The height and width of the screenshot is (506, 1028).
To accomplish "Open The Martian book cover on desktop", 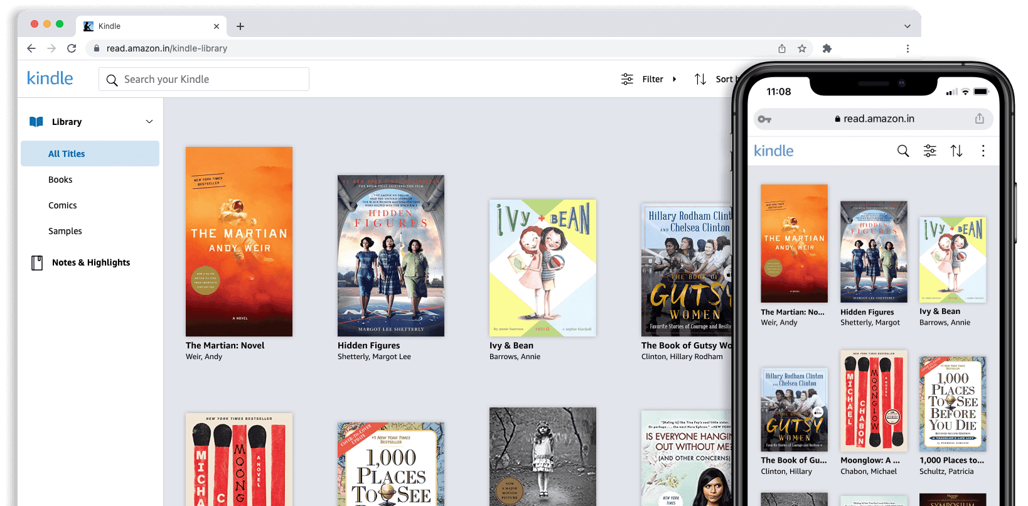I will coord(239,242).
